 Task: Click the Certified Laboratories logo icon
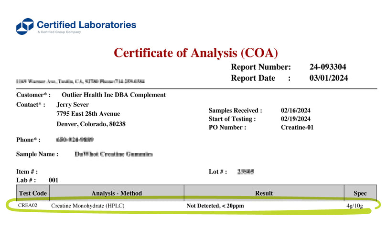click(x=25, y=26)
